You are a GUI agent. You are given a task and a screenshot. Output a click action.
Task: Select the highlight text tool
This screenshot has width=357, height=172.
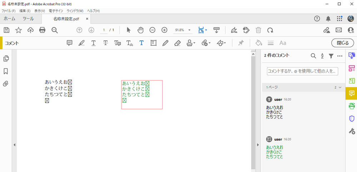pyautogui.click(x=81, y=43)
